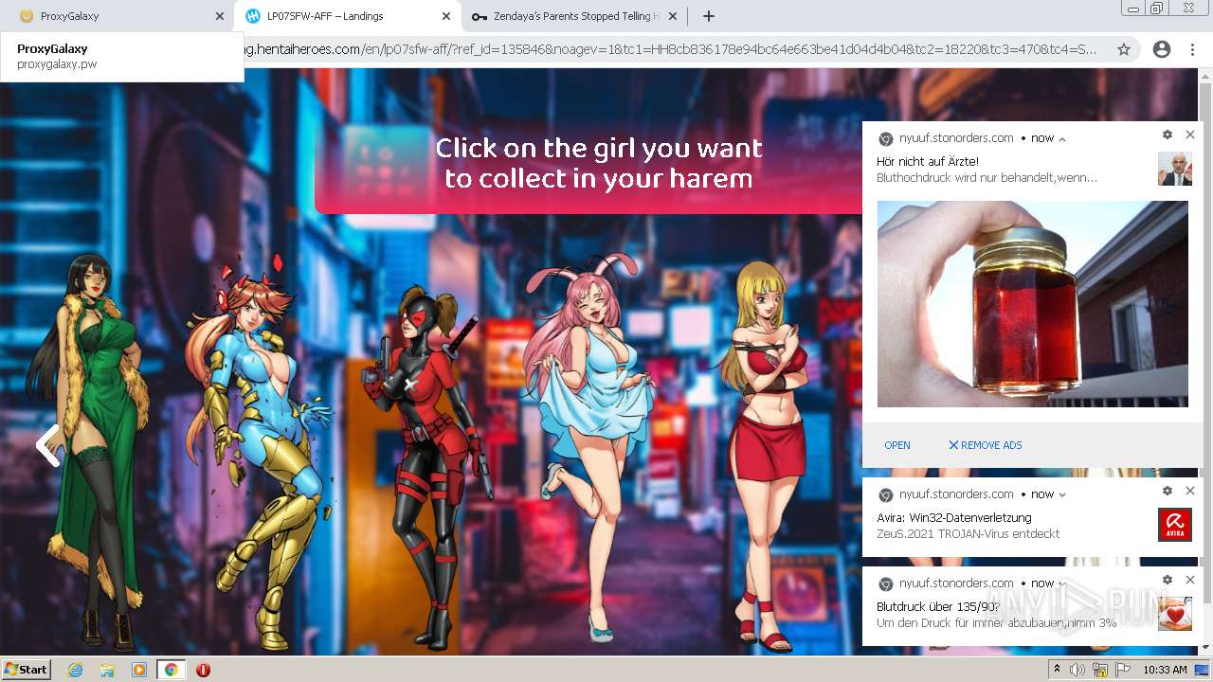Switch to the LP07SFW-AFF Landings tab
The image size is (1213, 682).
(346, 16)
